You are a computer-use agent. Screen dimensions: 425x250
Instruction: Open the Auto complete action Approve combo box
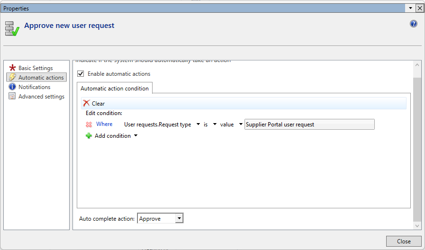[x=161, y=218]
